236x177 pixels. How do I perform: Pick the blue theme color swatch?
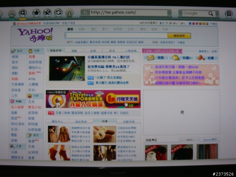190,24
